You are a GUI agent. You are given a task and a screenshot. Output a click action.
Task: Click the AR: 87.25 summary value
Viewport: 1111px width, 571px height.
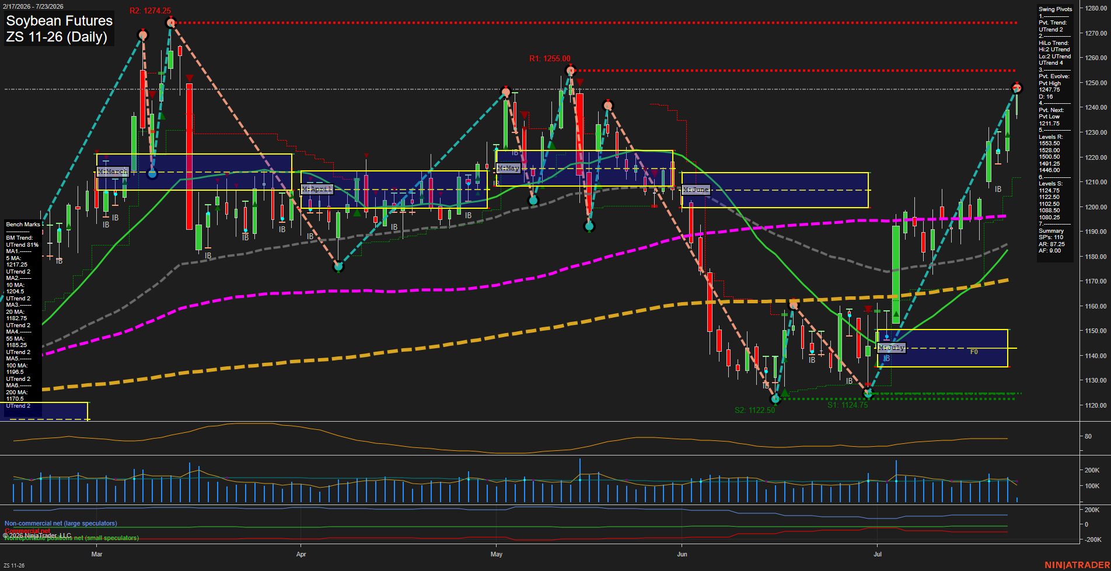click(1051, 244)
